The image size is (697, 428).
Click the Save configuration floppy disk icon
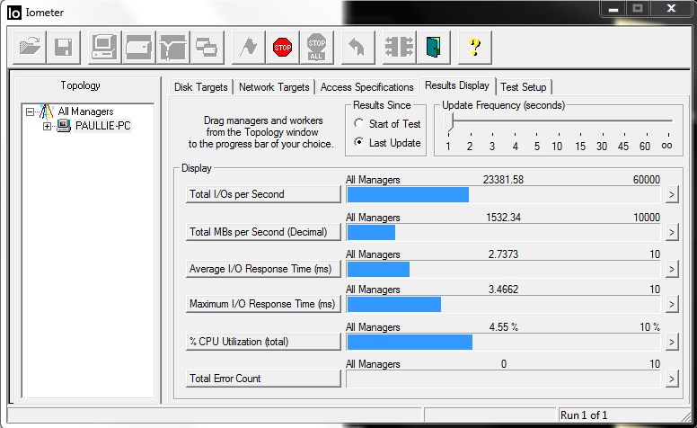tap(63, 47)
